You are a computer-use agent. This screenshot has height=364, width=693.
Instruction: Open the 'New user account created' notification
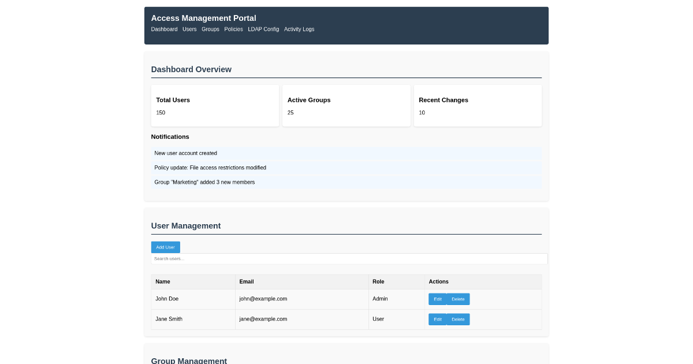coord(346,153)
